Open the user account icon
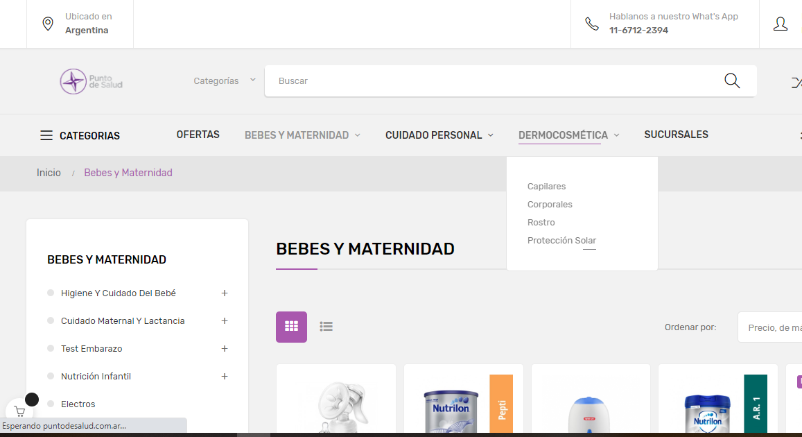 (x=780, y=24)
